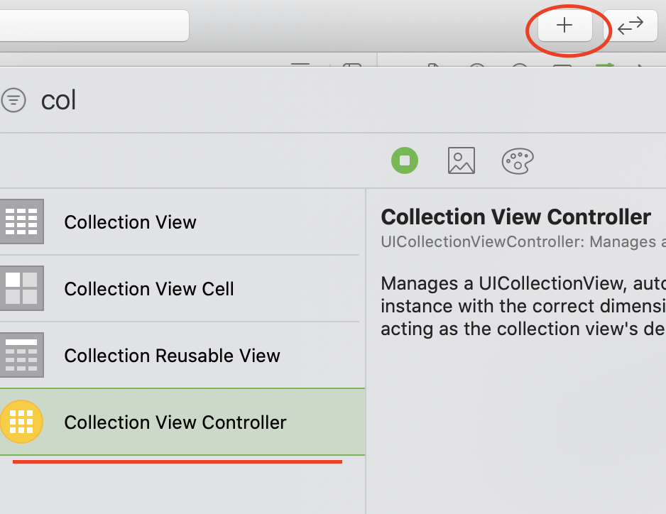The width and height of the screenshot is (666, 514).
Task: Open the Color resources palette icon
Action: (517, 160)
